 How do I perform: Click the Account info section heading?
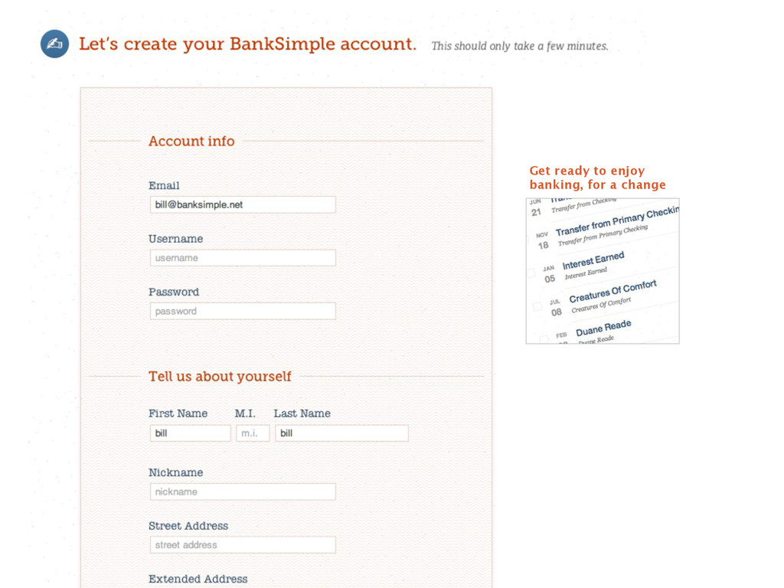(191, 141)
